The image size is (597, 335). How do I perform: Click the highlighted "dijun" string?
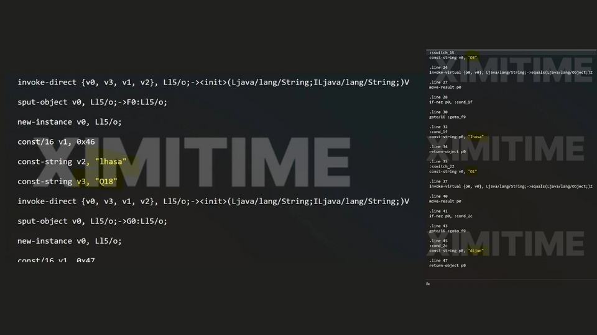[x=476, y=251]
